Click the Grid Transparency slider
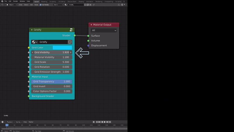The width and height of the screenshot is (234, 132). (x=52, y=82)
